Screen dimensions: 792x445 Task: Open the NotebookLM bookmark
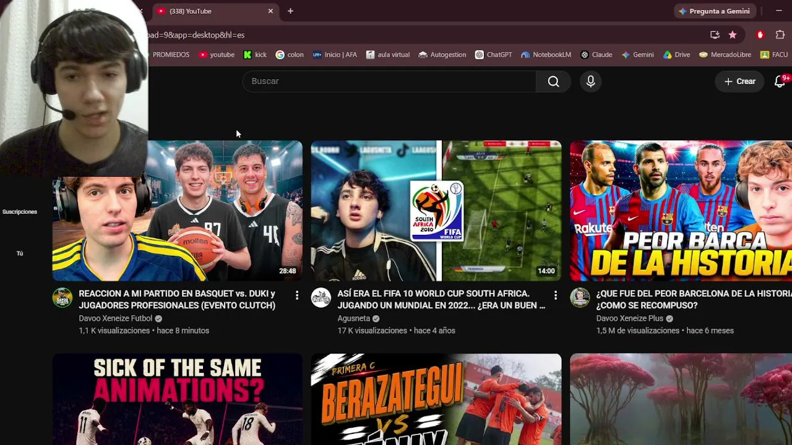point(546,54)
